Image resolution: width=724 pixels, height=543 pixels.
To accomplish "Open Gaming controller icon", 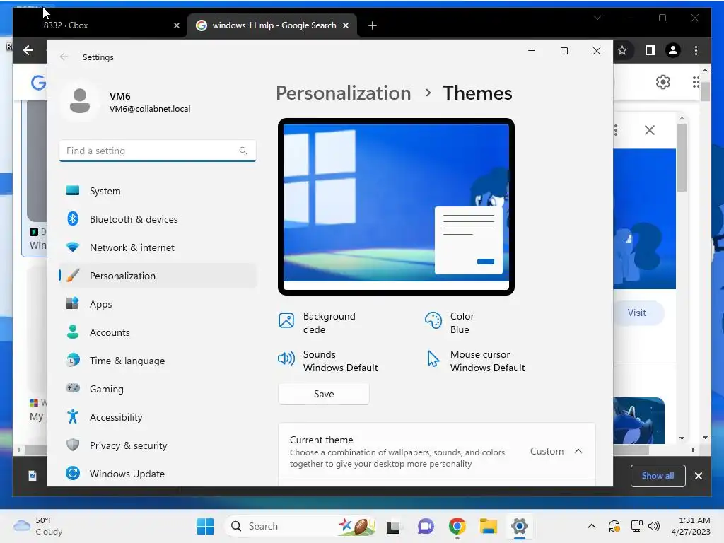I will [x=73, y=388].
